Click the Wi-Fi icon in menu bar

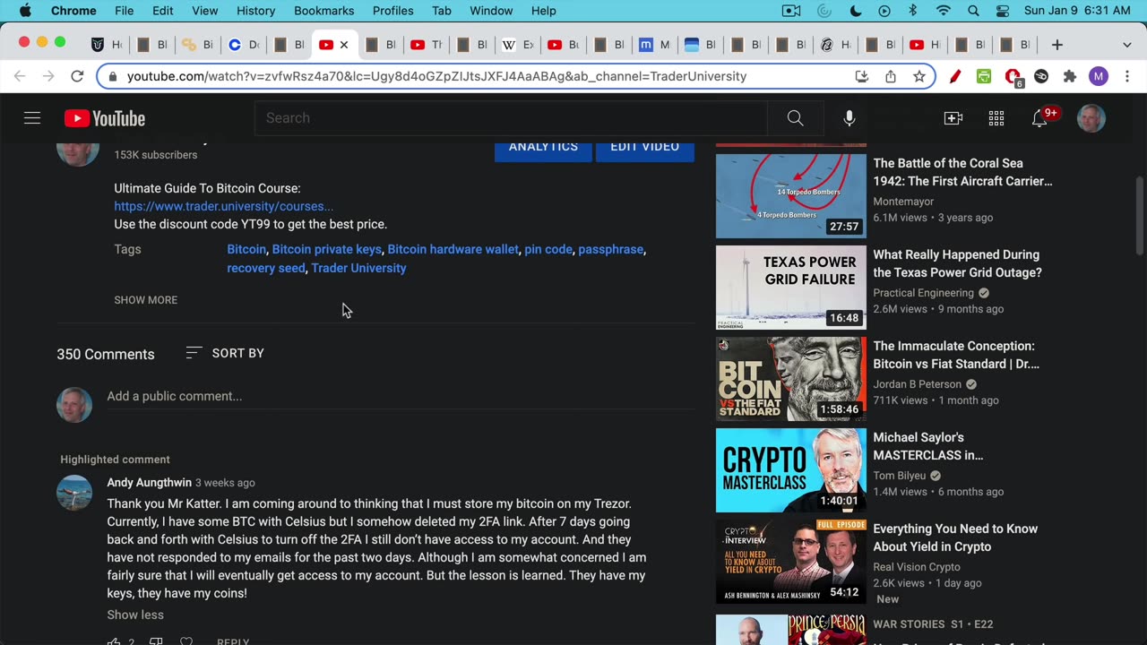(943, 11)
